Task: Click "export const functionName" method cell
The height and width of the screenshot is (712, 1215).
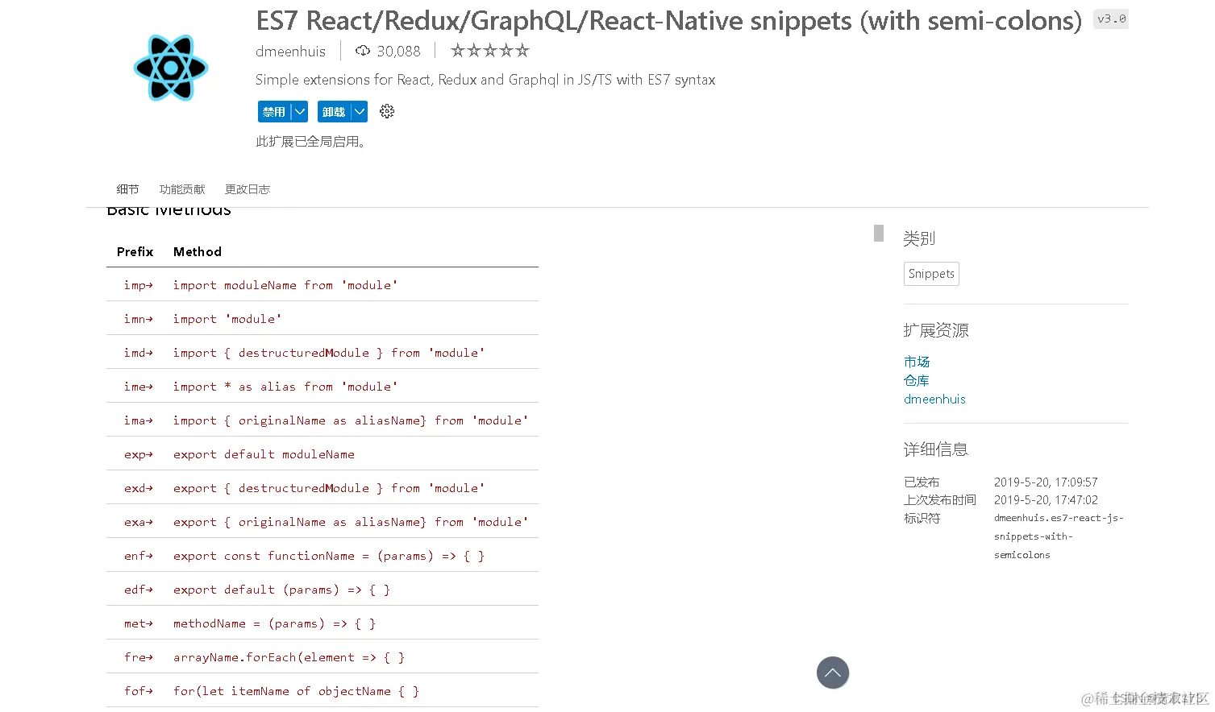Action: click(x=329, y=556)
